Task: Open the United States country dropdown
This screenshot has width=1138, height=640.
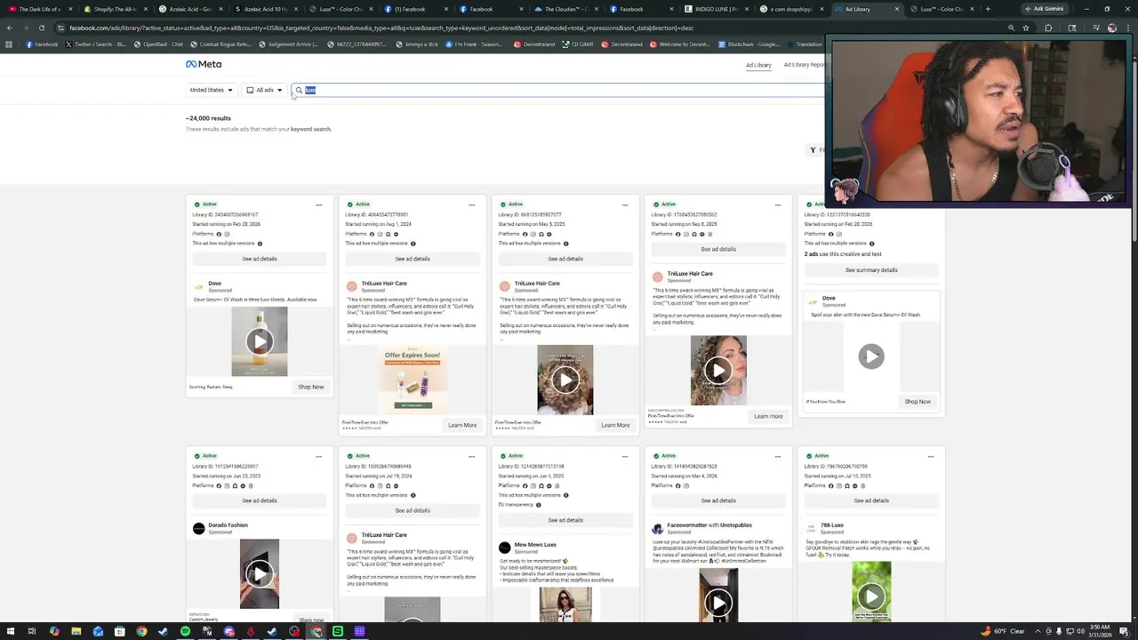Action: [212, 90]
